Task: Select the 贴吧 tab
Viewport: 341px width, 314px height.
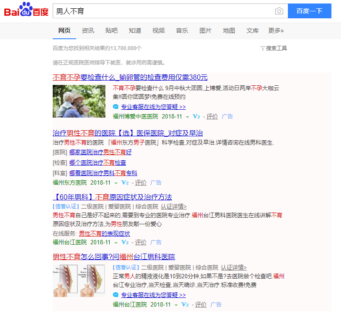Action: (111, 30)
